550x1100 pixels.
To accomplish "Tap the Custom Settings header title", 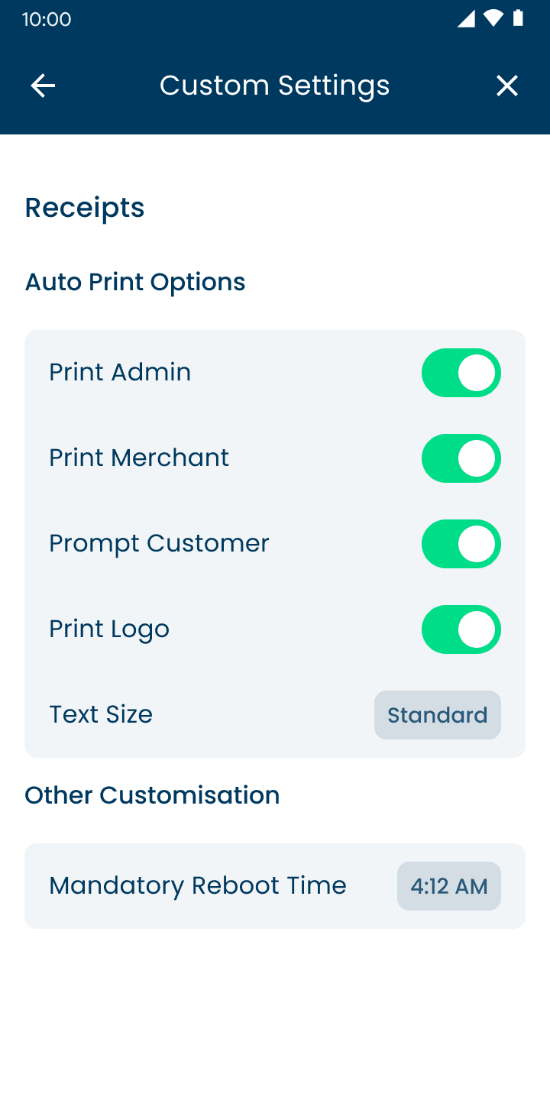I will pyautogui.click(x=275, y=86).
